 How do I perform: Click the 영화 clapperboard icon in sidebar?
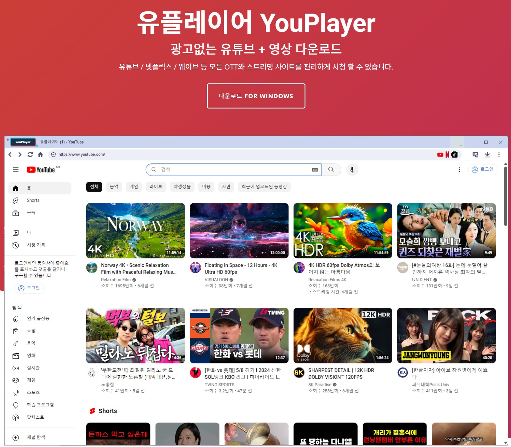click(16, 356)
